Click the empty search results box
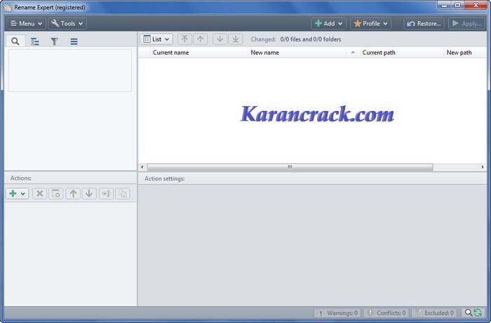 tap(70, 70)
